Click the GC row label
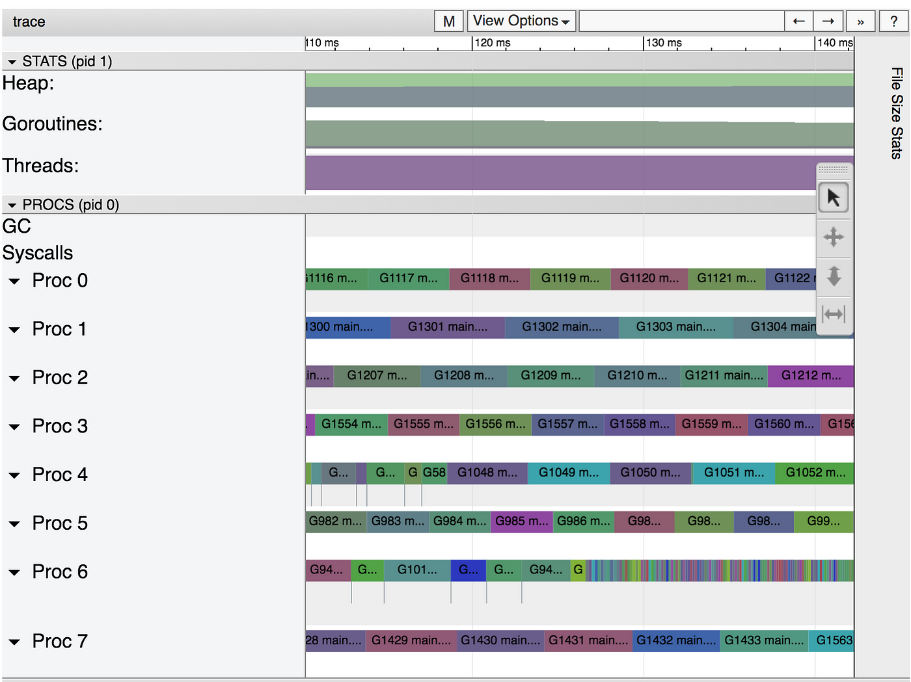The width and height of the screenshot is (911, 682). pos(17,226)
